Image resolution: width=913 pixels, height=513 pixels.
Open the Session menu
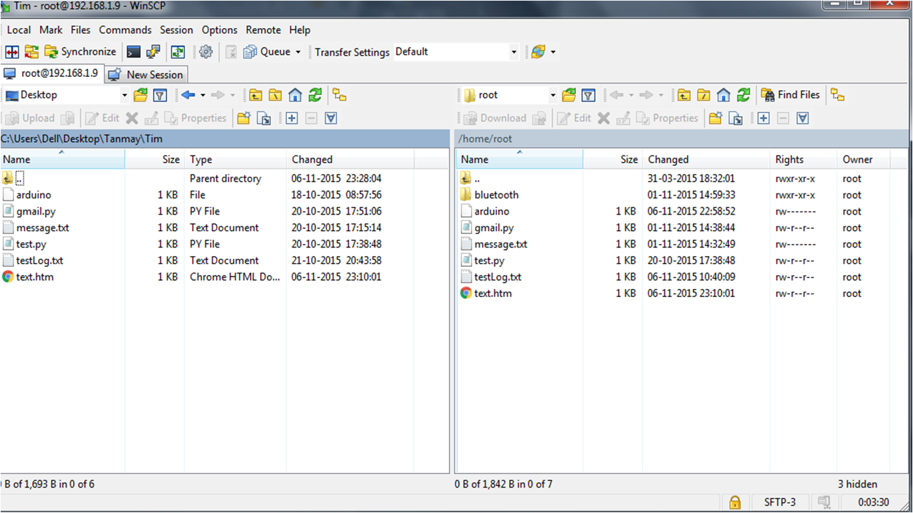click(176, 30)
